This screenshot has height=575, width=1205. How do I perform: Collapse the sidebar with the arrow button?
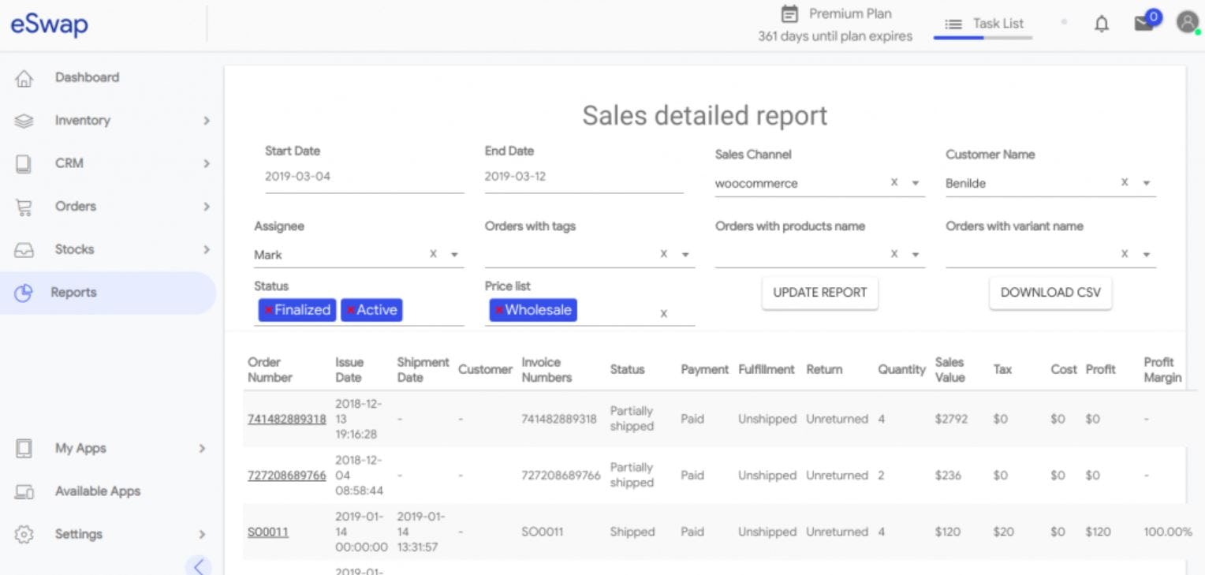[x=198, y=566]
